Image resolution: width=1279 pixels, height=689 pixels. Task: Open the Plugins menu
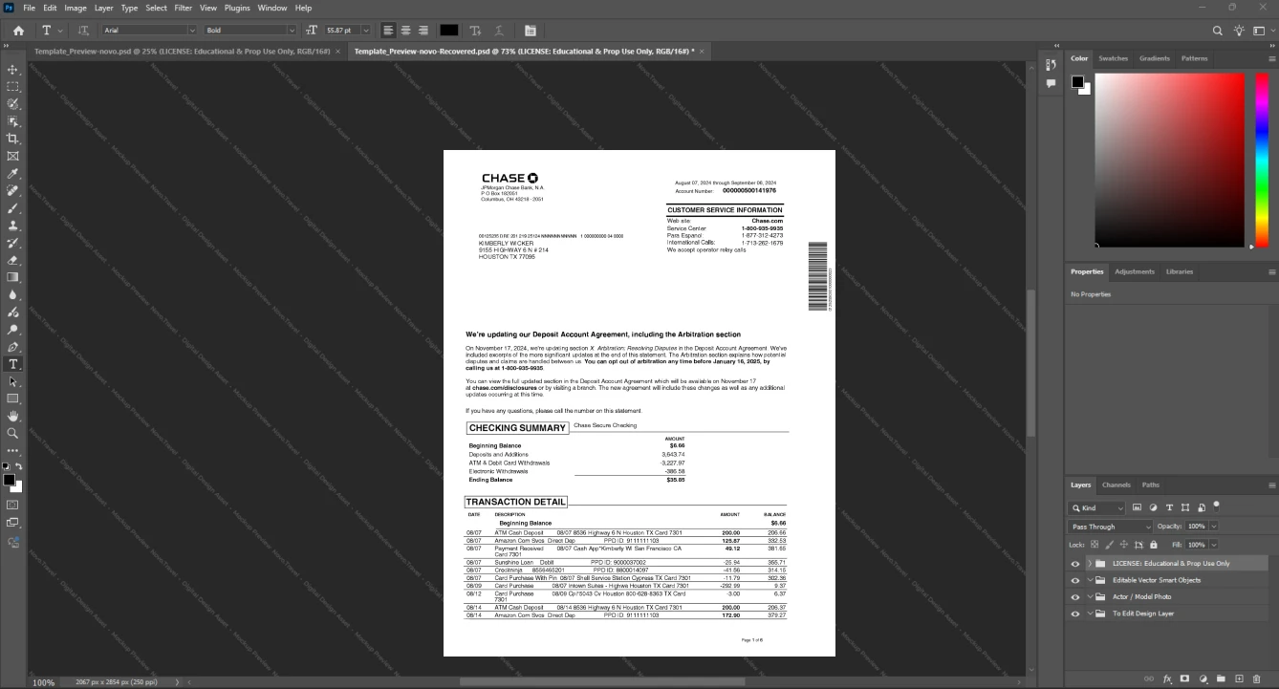(x=237, y=8)
